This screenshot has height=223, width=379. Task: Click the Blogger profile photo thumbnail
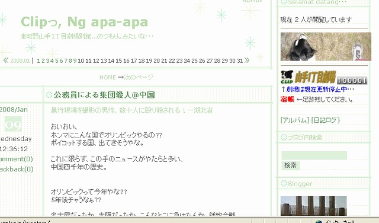point(313,206)
